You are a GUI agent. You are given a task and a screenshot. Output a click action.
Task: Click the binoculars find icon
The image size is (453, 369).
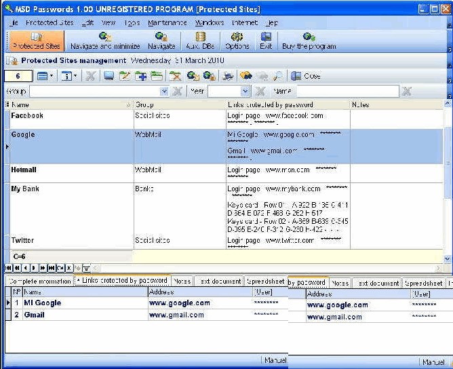pos(245,76)
